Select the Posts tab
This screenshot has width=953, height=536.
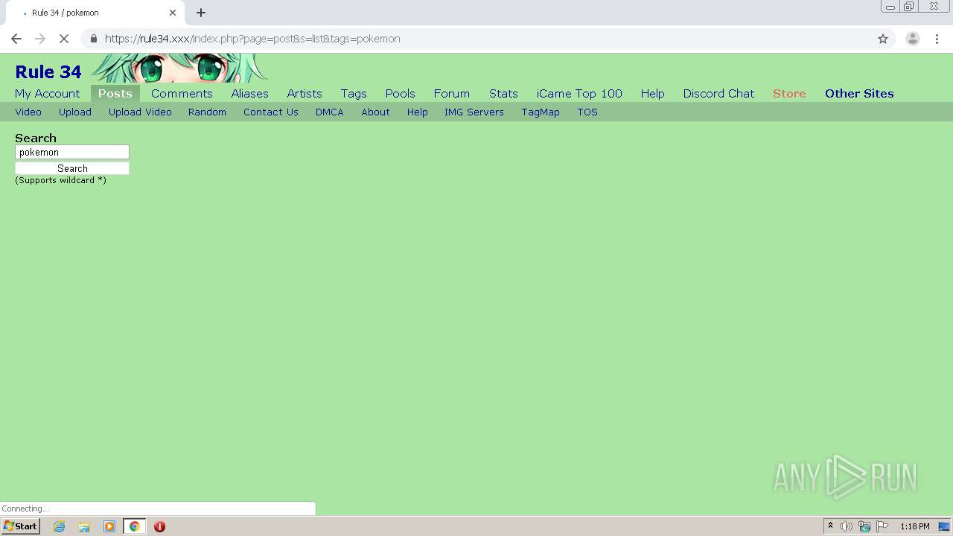point(115,94)
